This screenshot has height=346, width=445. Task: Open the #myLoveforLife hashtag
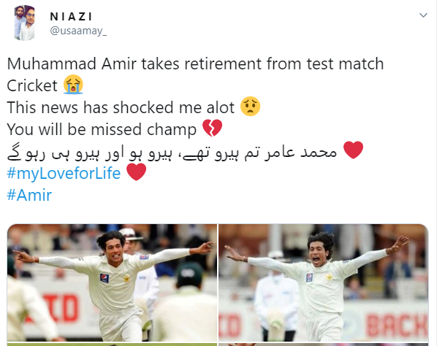[64, 173]
